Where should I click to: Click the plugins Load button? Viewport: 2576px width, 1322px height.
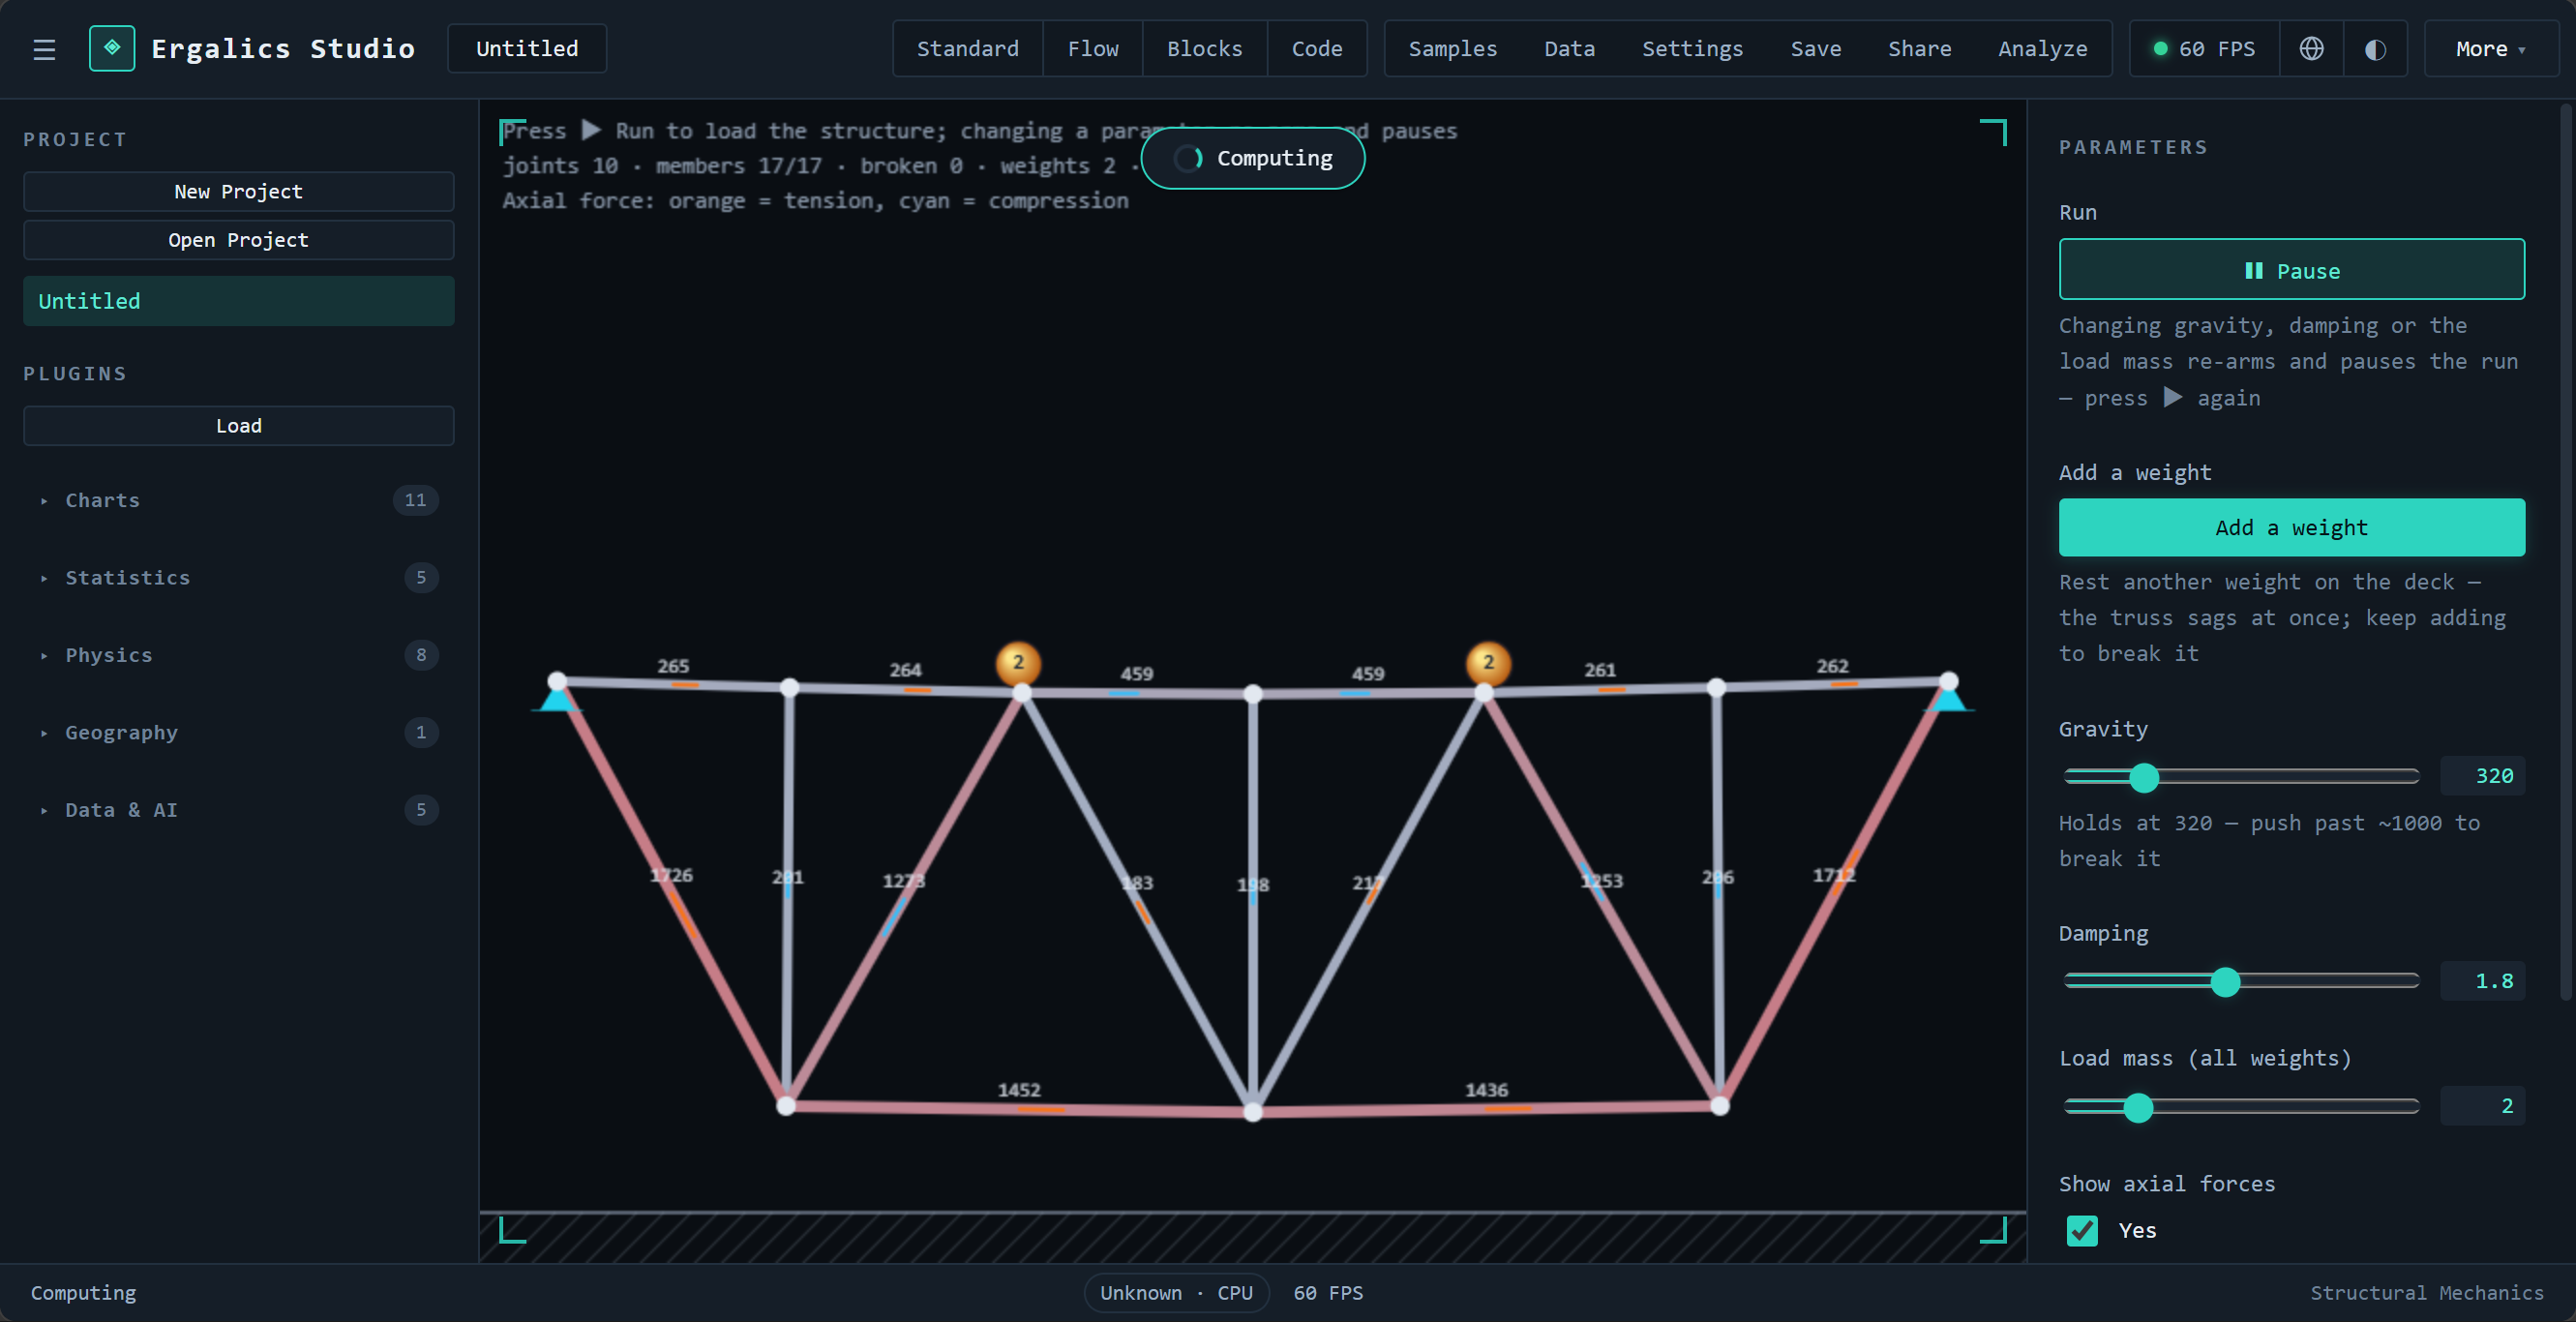tap(238, 425)
